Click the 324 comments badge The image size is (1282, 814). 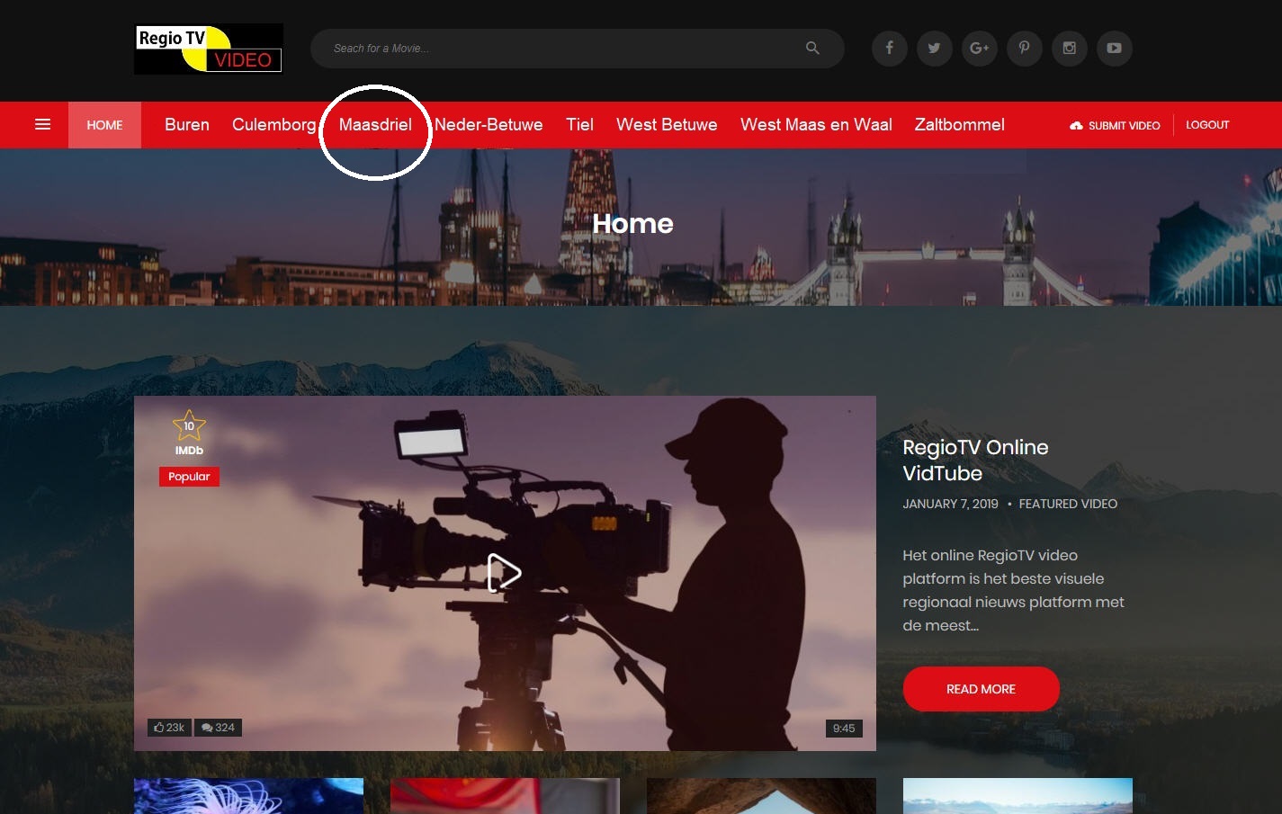pos(218,728)
